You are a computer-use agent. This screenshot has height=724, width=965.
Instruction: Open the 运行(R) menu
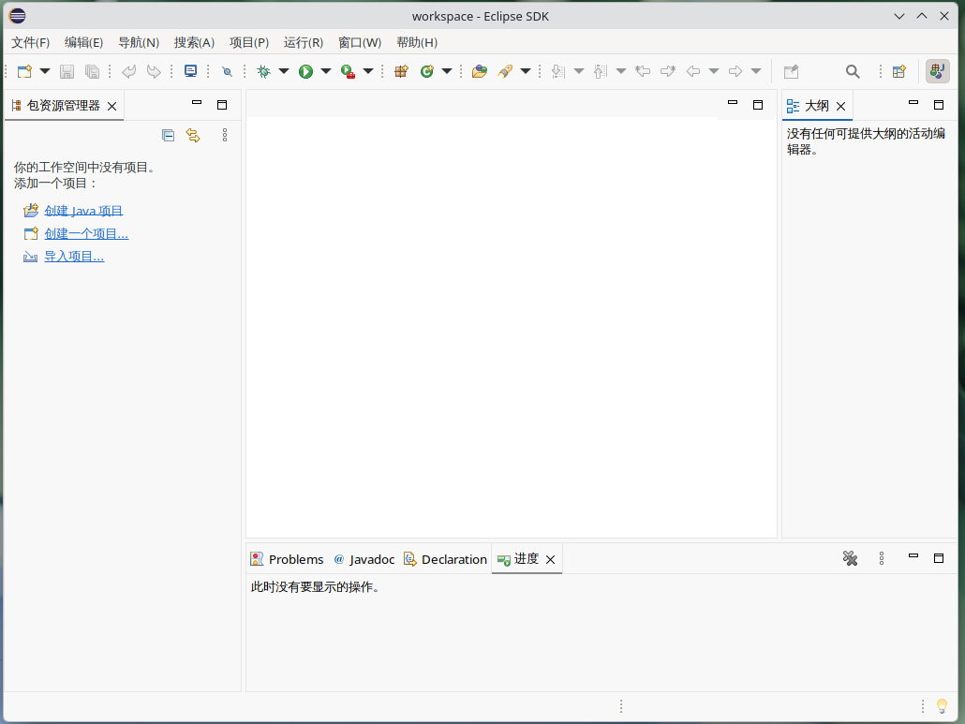303,42
